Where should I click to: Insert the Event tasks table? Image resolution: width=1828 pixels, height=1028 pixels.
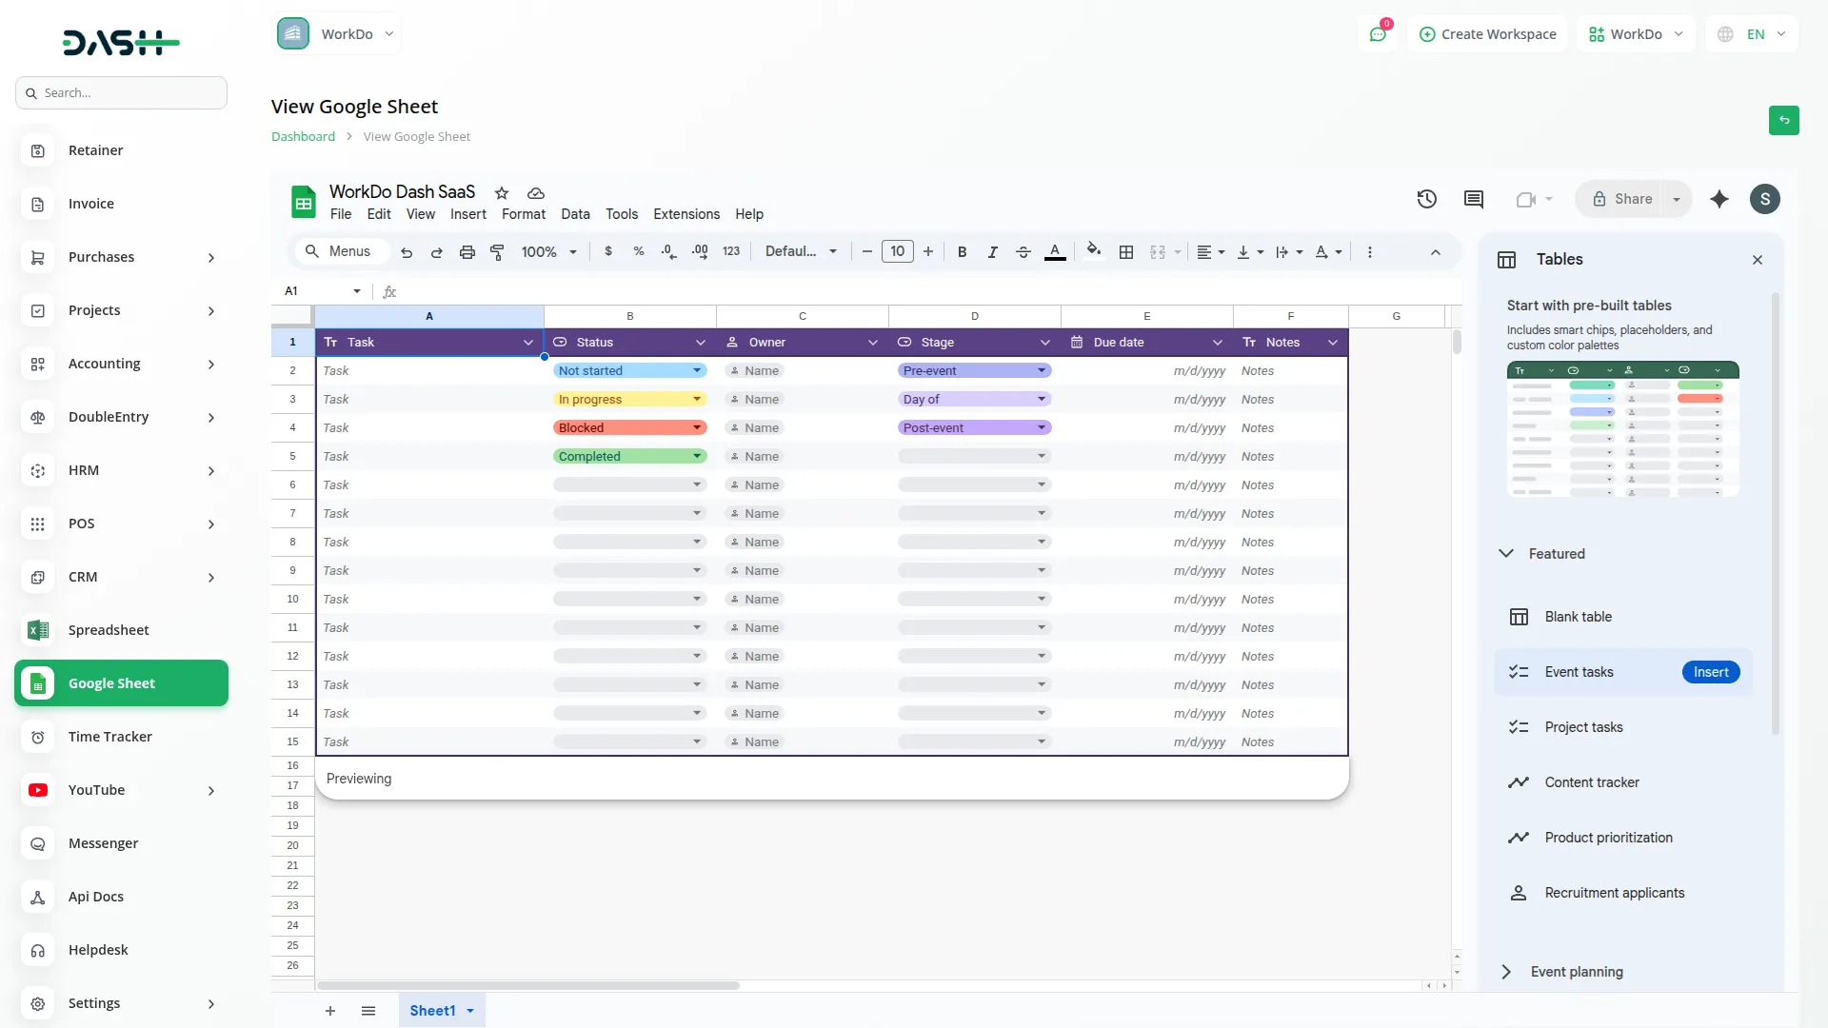click(x=1711, y=672)
